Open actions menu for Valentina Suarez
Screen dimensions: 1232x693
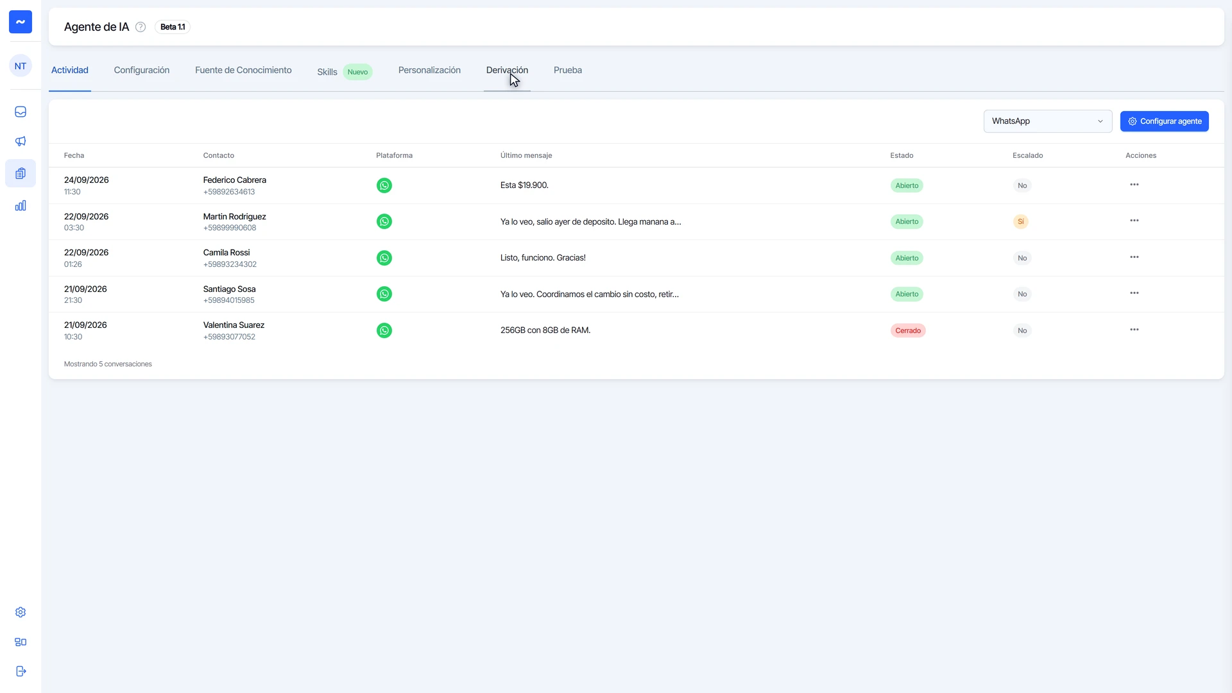point(1134,330)
